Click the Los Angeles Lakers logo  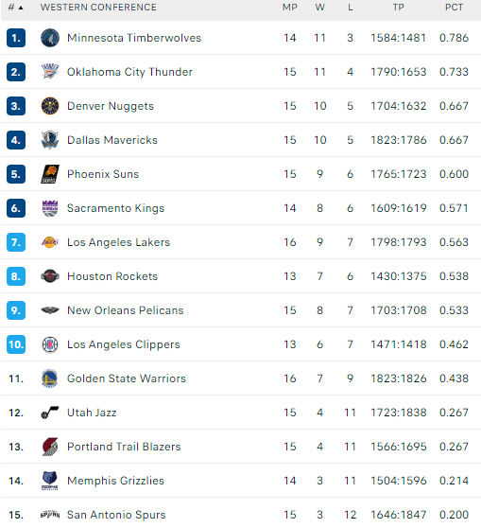(50, 242)
